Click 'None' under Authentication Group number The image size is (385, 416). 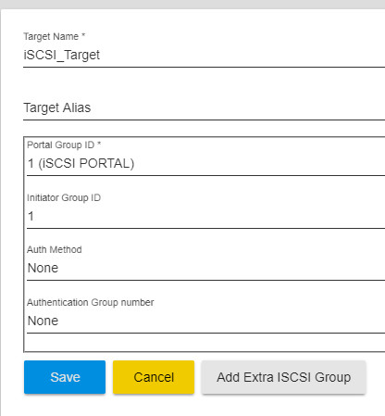pyautogui.click(x=43, y=321)
